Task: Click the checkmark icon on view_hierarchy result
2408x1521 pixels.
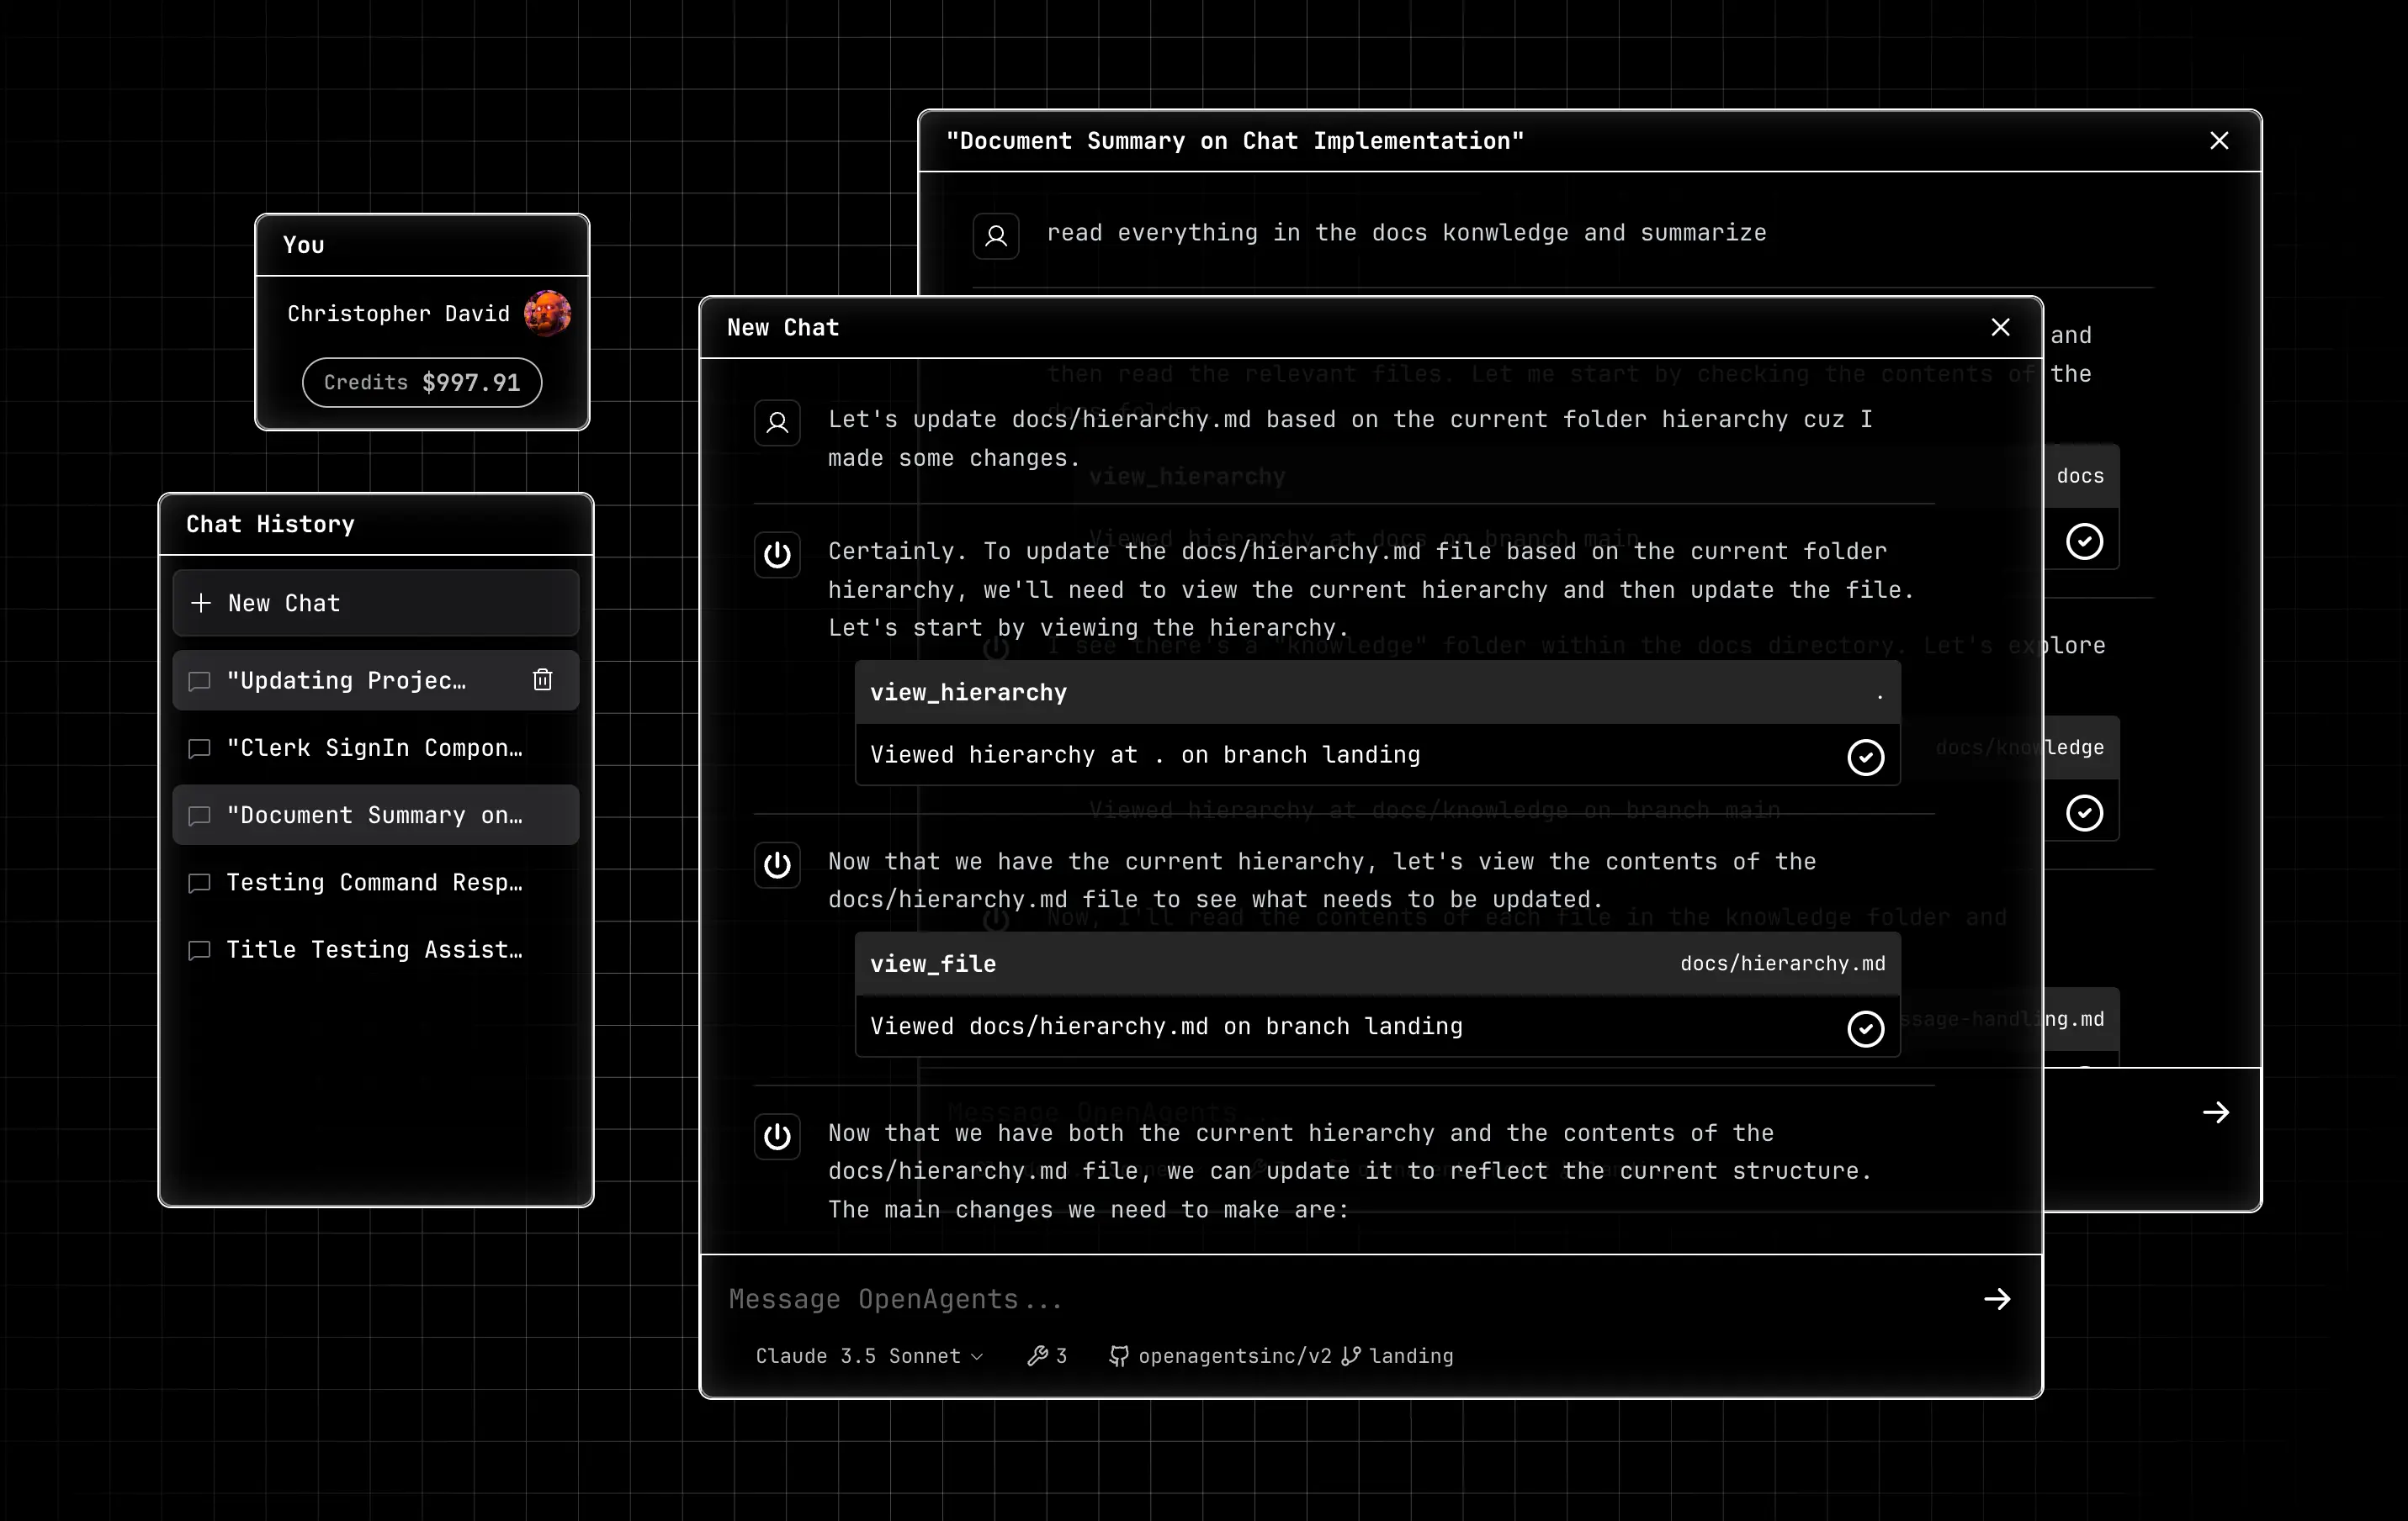Action: click(x=1863, y=753)
